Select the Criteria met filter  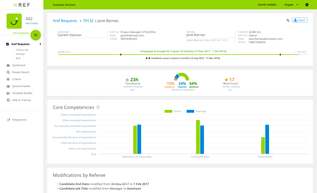pos(22,50)
